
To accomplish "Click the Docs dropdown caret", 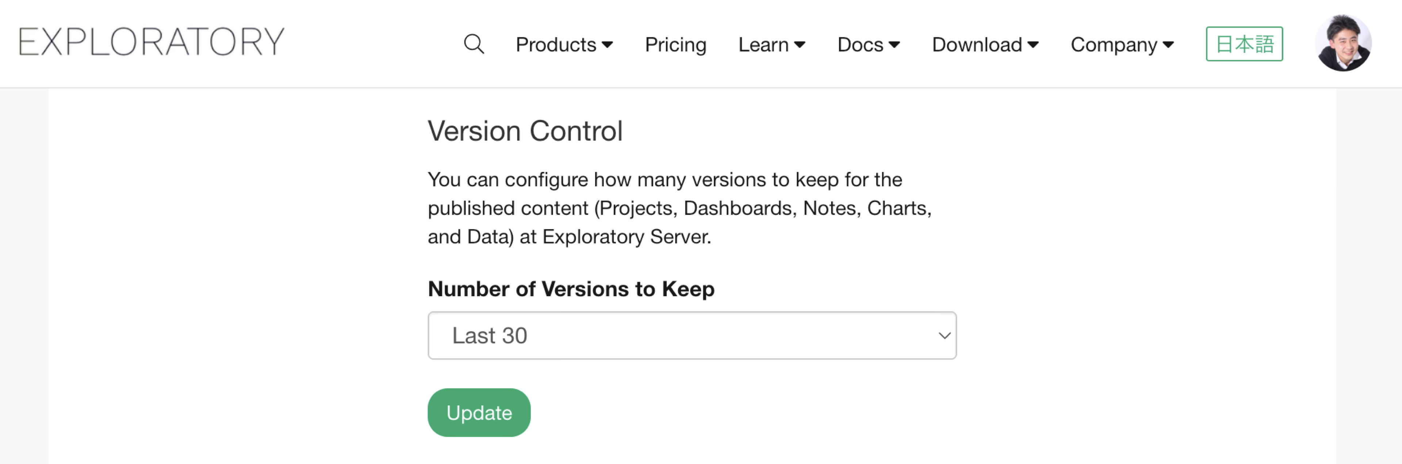I will (x=894, y=45).
